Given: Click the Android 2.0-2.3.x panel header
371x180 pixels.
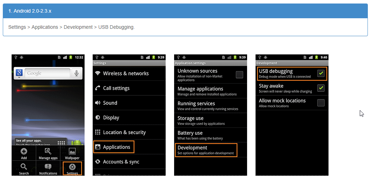Looking at the screenshot, I should pyautogui.click(x=185, y=11).
